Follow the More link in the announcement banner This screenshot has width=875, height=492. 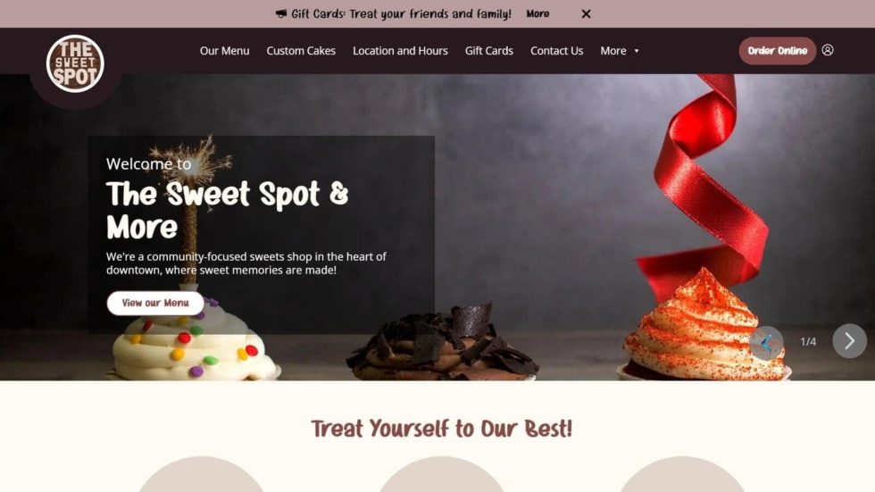click(x=537, y=14)
